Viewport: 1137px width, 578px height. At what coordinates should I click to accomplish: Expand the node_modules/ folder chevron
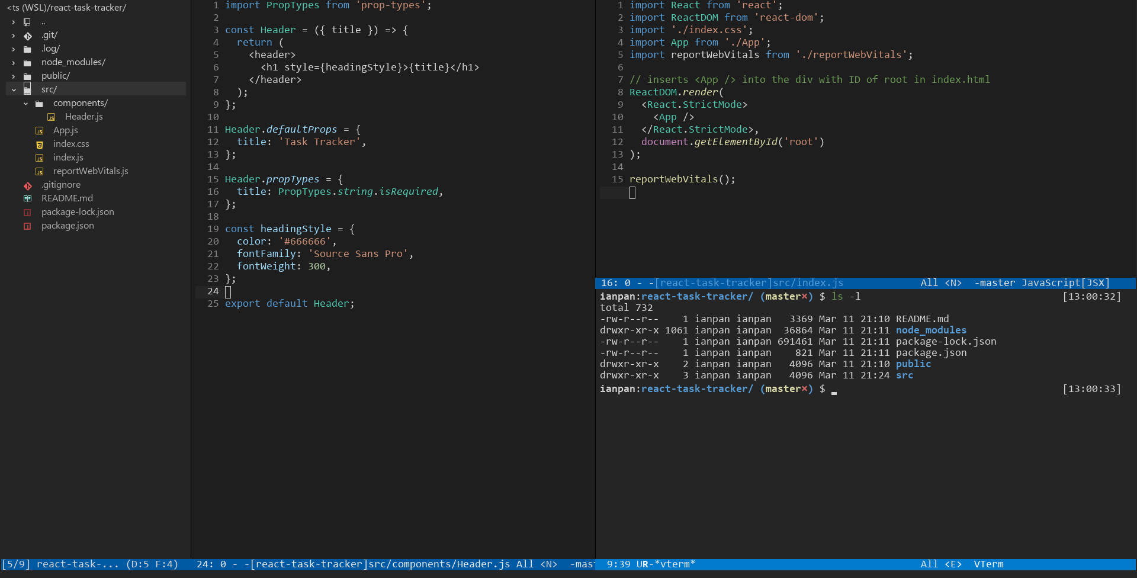tap(14, 63)
